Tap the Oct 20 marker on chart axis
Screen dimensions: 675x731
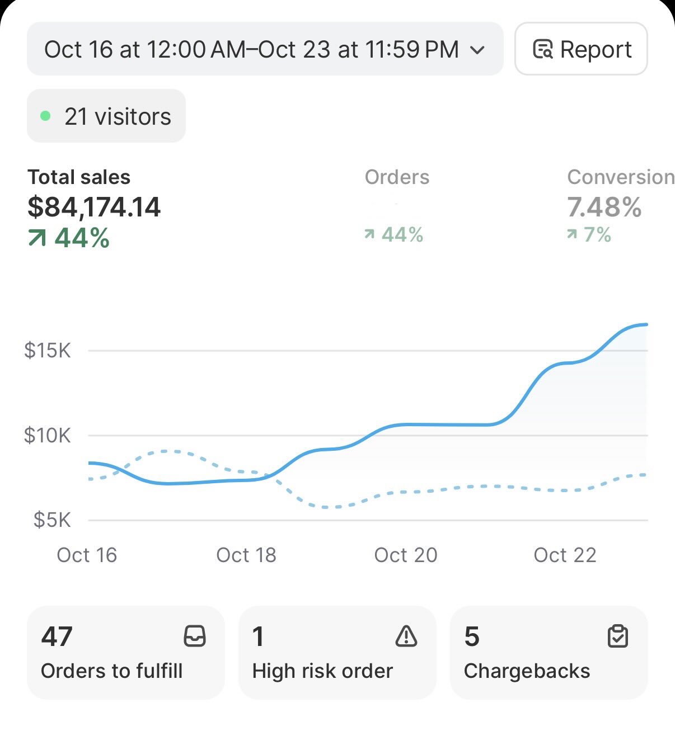405,555
